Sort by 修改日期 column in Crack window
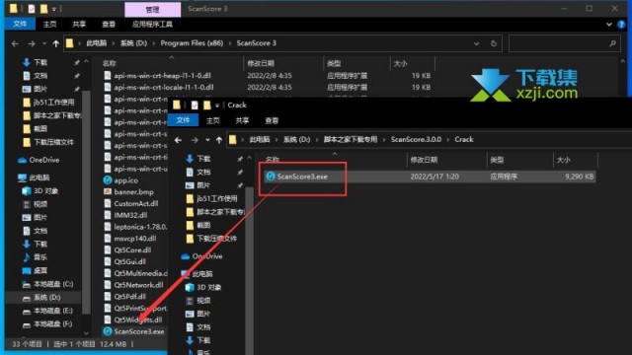632x355 pixels. pyautogui.click(x=424, y=160)
